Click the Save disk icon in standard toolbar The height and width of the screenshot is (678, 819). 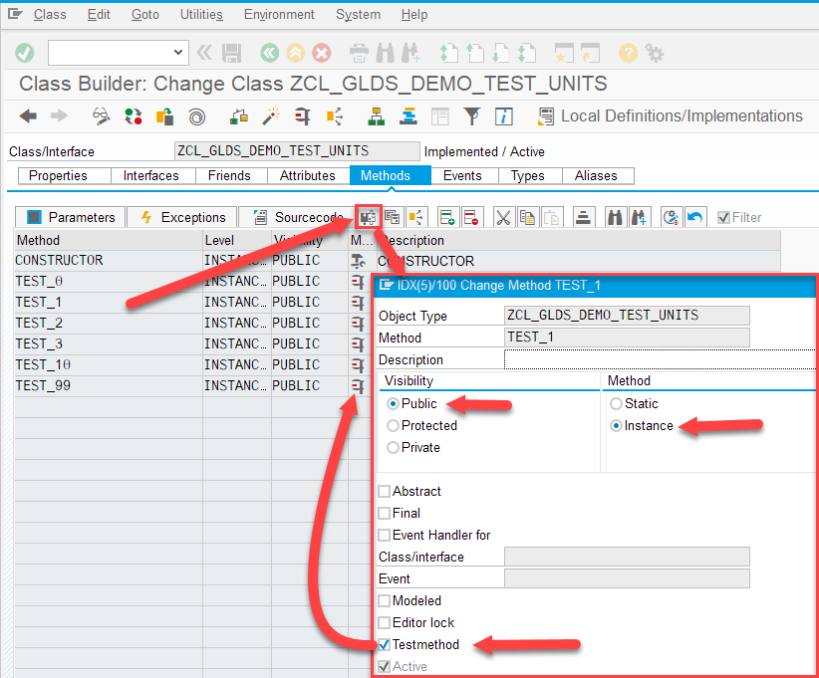click(x=231, y=53)
